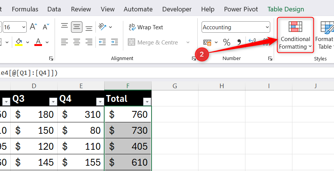Viewport: 334px width, 171px height.
Task: Increase decimal places
Action: point(252,41)
